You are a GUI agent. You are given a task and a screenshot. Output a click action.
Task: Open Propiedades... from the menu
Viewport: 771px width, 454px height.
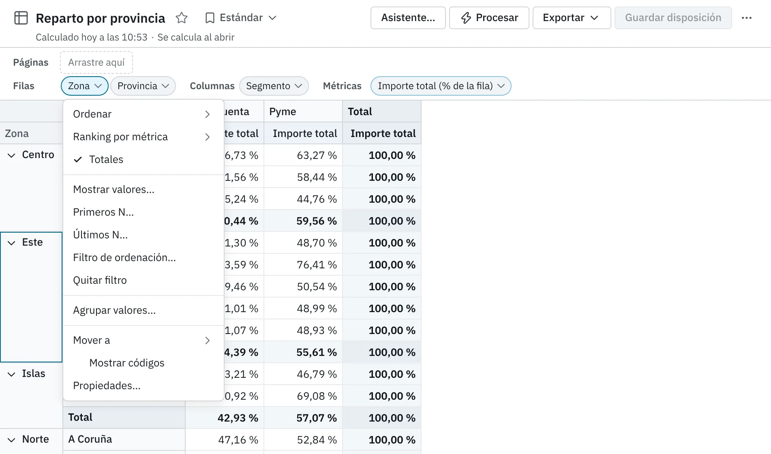coord(143,385)
